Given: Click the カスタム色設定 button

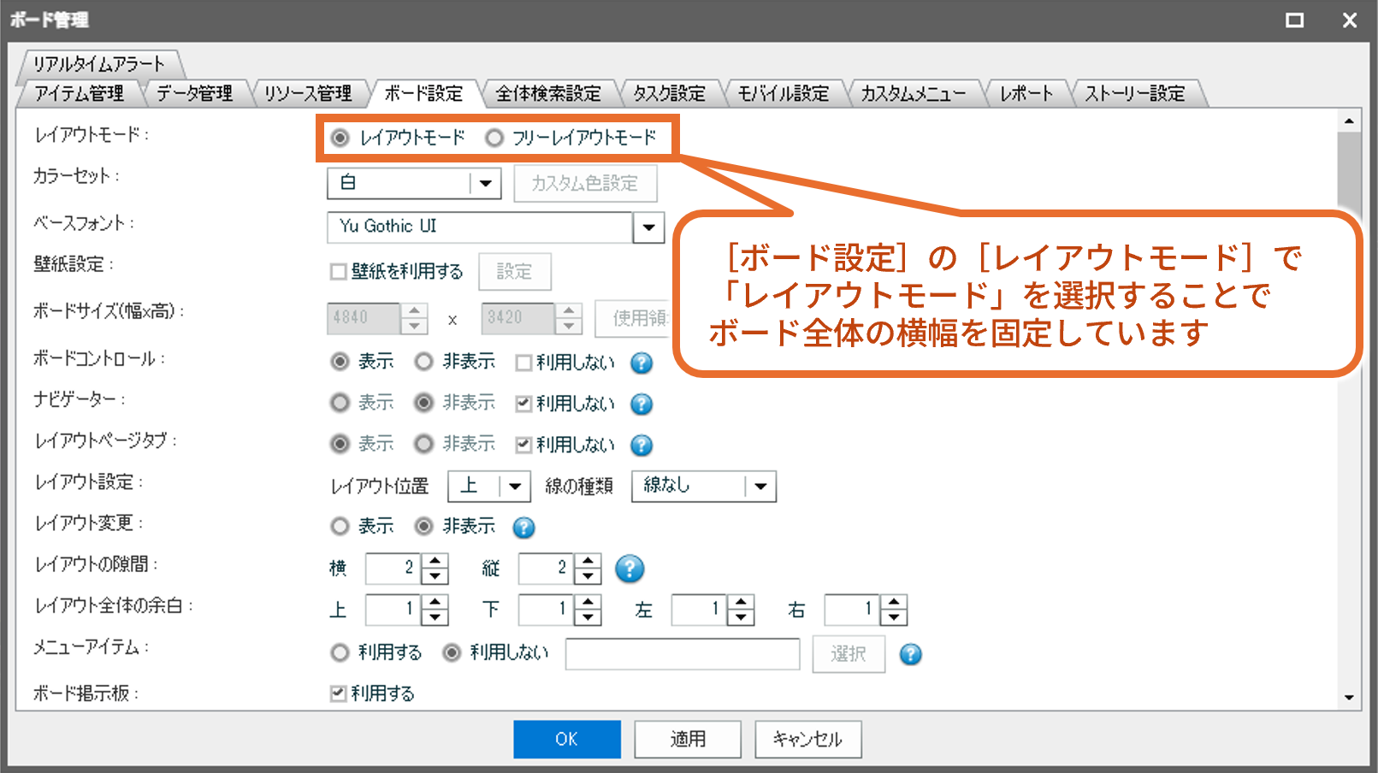Looking at the screenshot, I should pyautogui.click(x=585, y=183).
